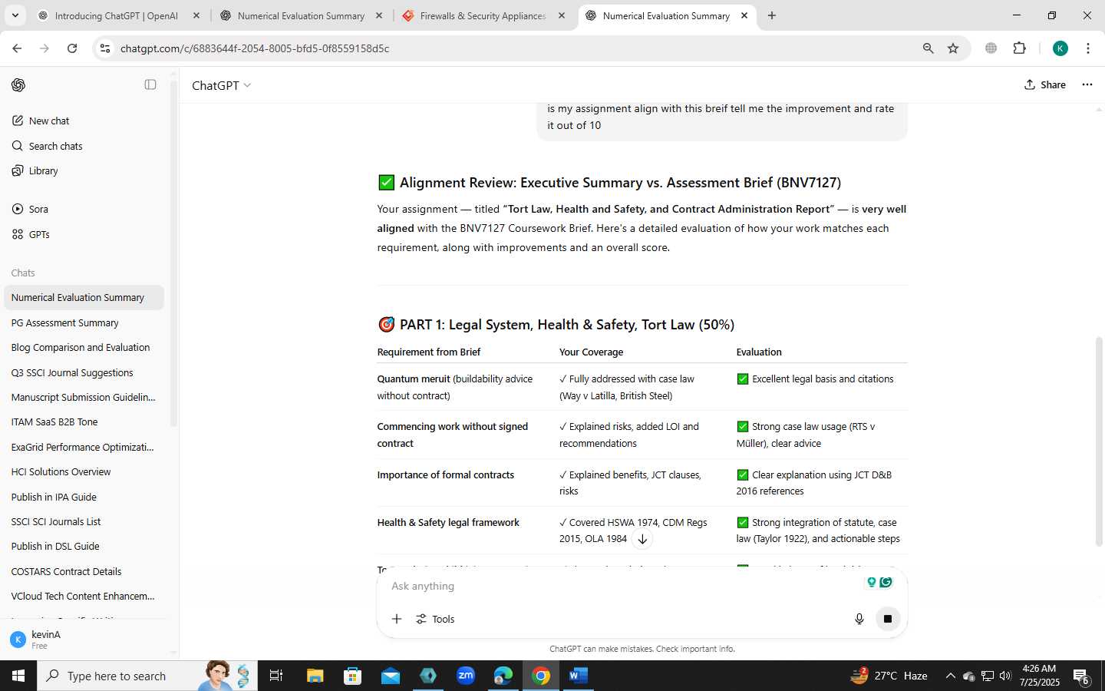
Task: Open File Explorer from the taskbar
Action: pos(315,676)
